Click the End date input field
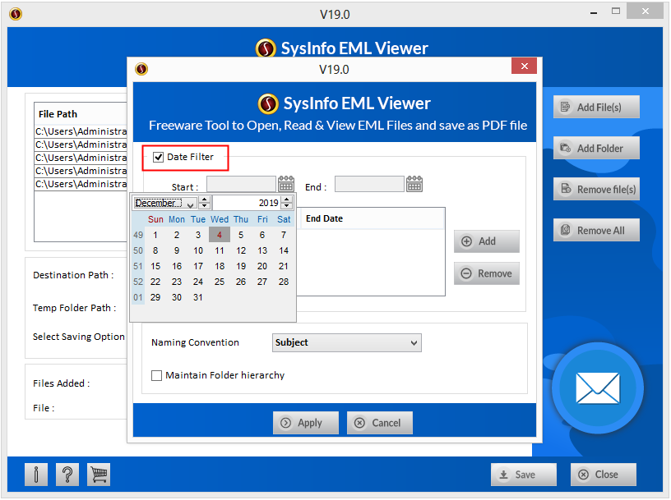This screenshot has height=500, width=671. pyautogui.click(x=369, y=184)
